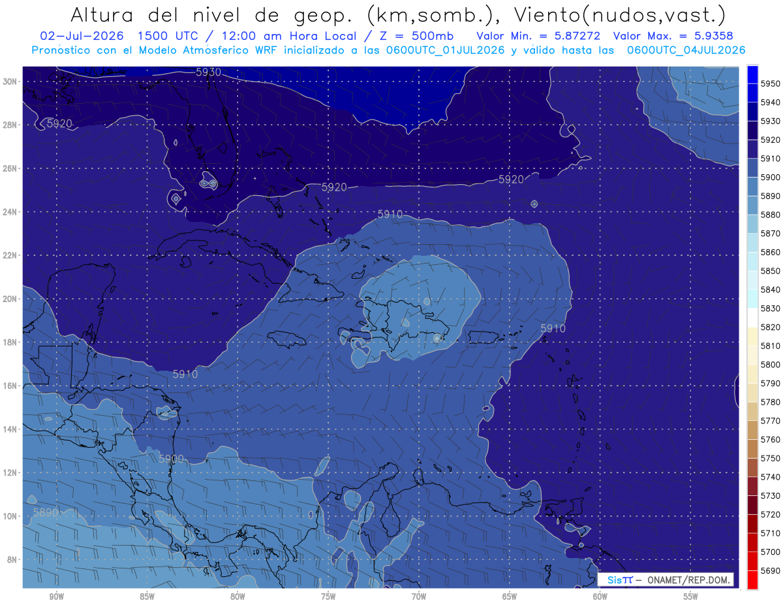Click the 5870 colorbar label

click(x=771, y=233)
